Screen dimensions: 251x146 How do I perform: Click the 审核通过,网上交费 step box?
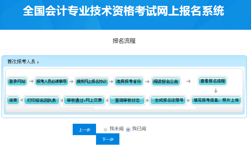click(84, 100)
